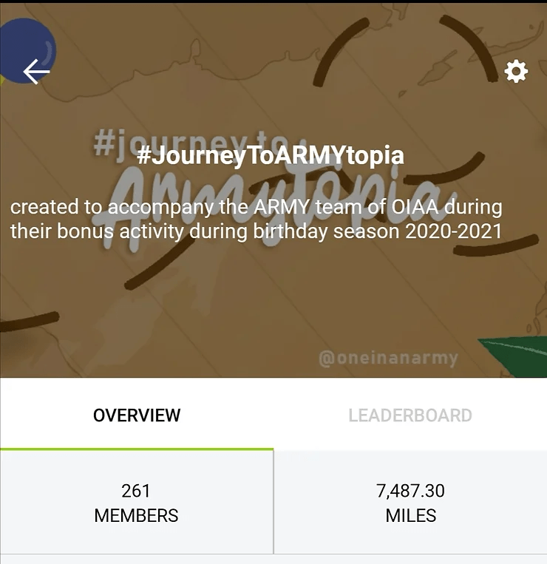Tap the blue circle behind the back arrow
This screenshot has width=547, height=564.
point(27,50)
